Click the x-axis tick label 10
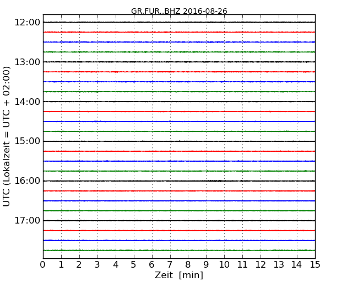Viewport: 358px width, 287px height. pos(224,265)
